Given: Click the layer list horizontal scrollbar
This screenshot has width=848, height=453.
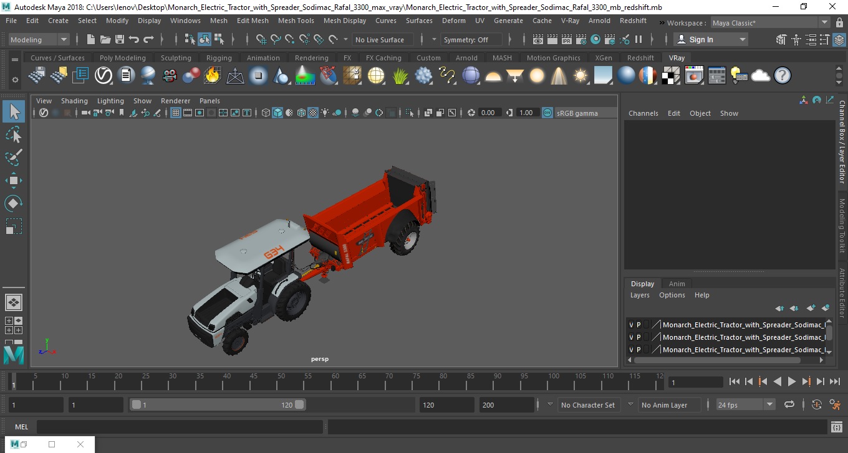Looking at the screenshot, I should pyautogui.click(x=717, y=360).
